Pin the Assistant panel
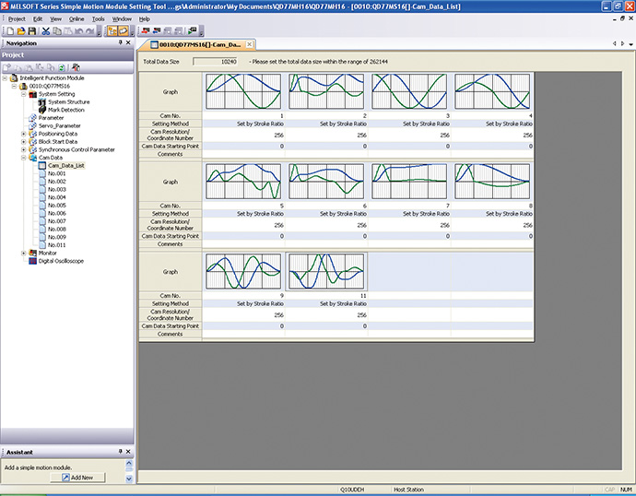The height and width of the screenshot is (496, 636). point(120,453)
